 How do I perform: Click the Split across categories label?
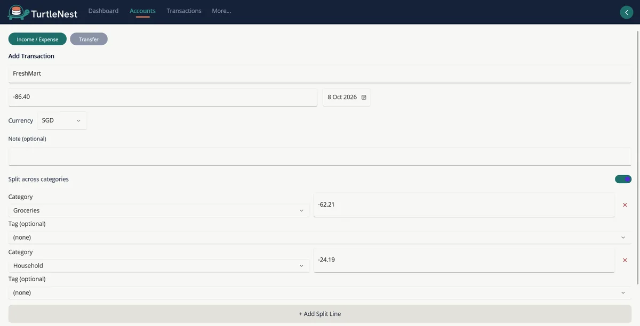pyautogui.click(x=38, y=179)
